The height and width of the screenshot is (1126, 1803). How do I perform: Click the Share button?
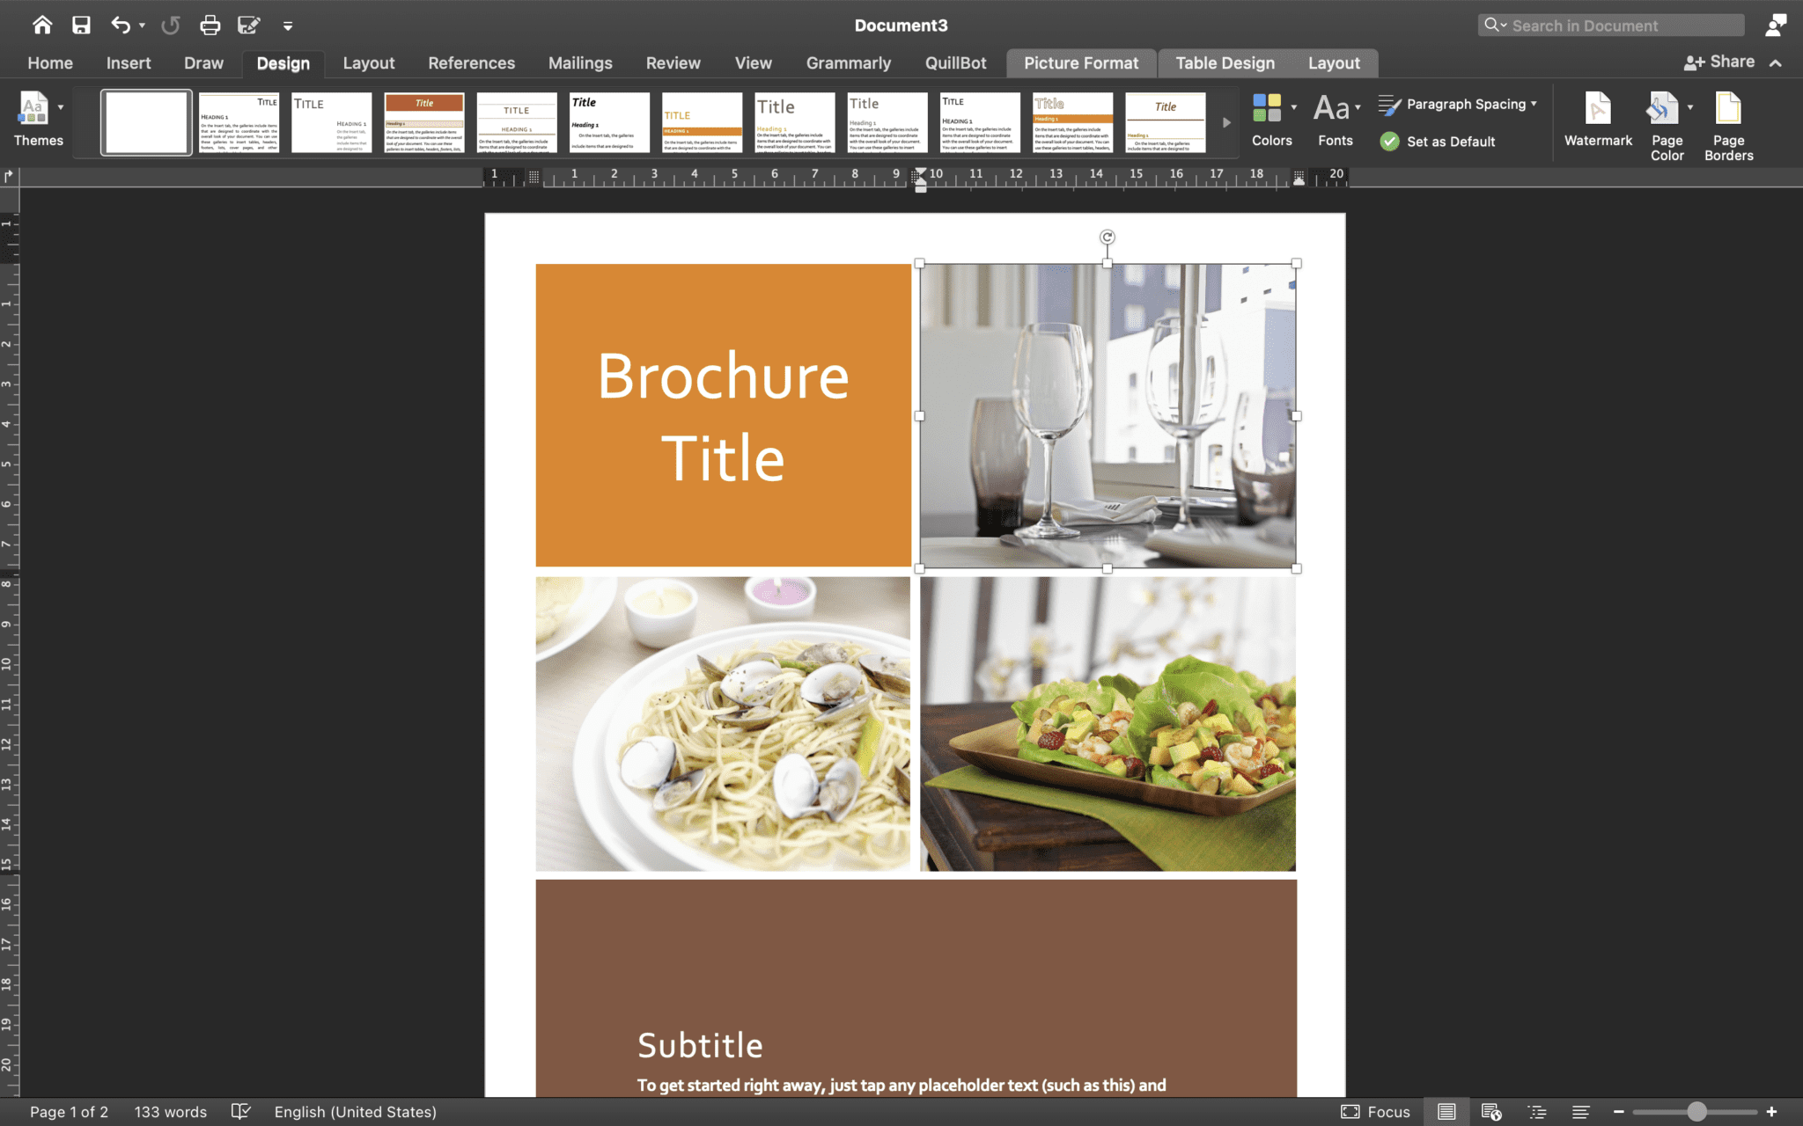click(1718, 62)
